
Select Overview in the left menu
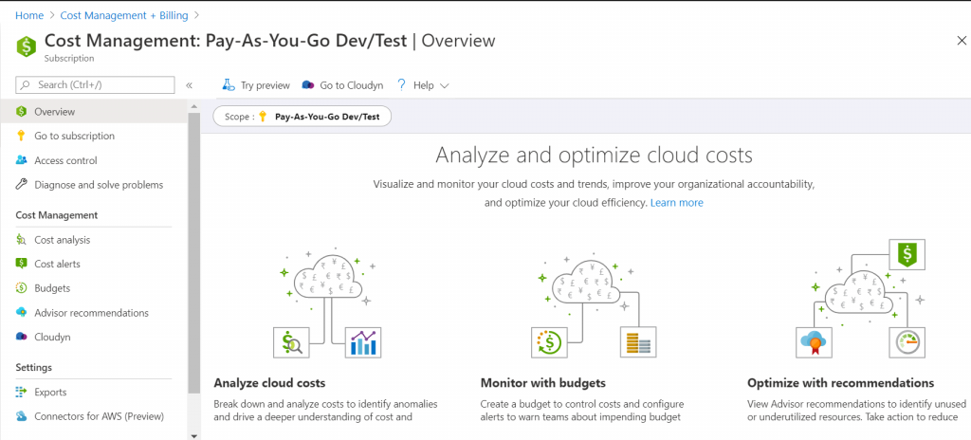coord(54,112)
